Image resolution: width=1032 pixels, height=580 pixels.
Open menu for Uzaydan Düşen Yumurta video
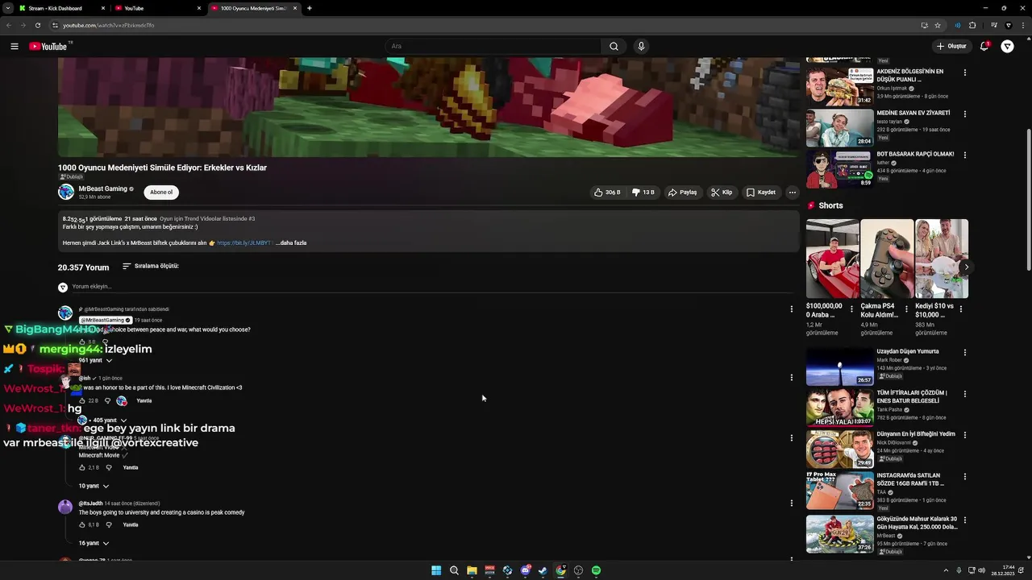(x=964, y=352)
